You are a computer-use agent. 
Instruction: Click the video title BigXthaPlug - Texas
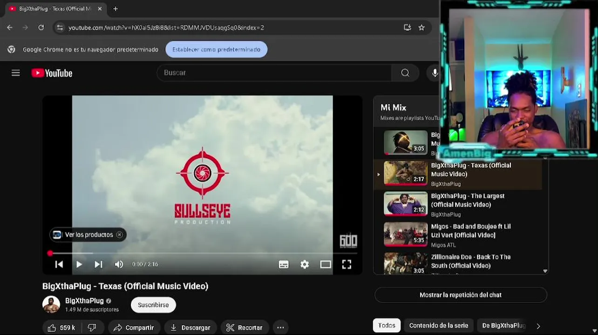(125, 286)
